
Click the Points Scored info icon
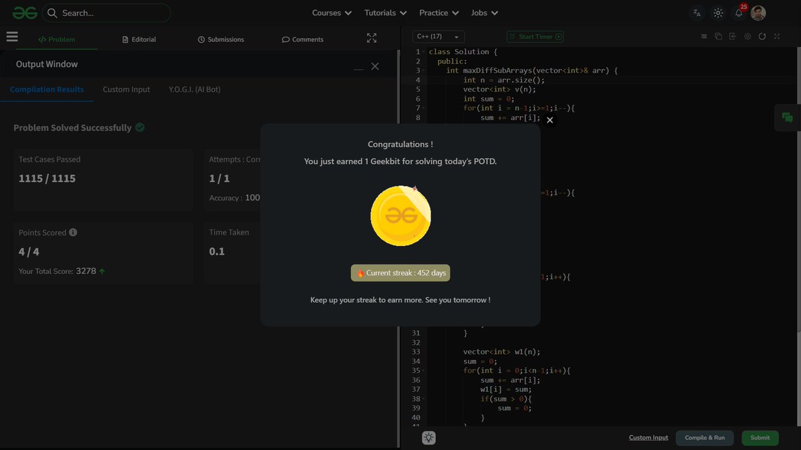pyautogui.click(x=73, y=233)
